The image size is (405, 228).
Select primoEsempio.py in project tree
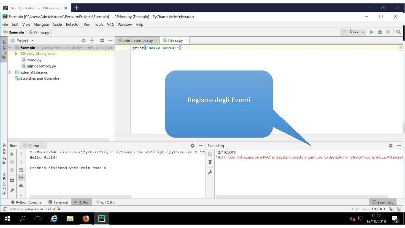(x=39, y=66)
